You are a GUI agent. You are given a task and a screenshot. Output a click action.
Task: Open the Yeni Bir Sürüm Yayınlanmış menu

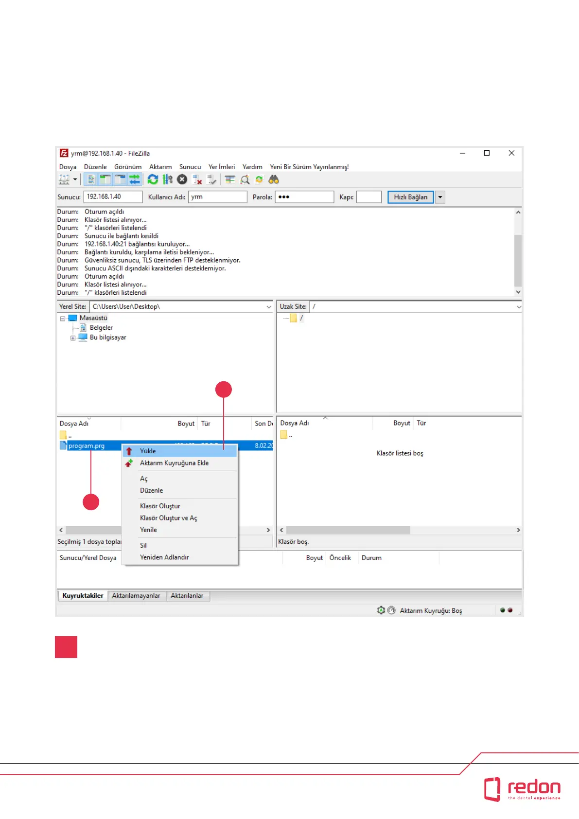309,167
